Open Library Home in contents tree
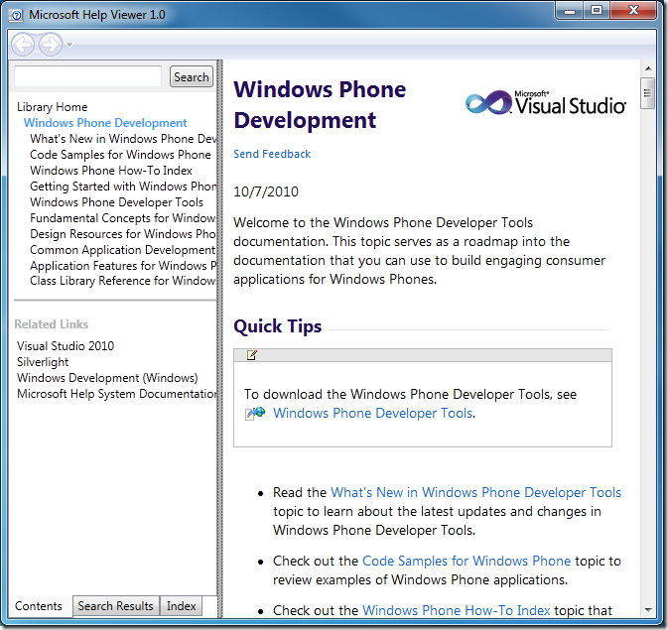This screenshot has height=630, width=668. coord(52,107)
